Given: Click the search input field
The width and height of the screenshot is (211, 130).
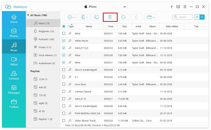Looking at the screenshot, I should (x=183, y=17).
